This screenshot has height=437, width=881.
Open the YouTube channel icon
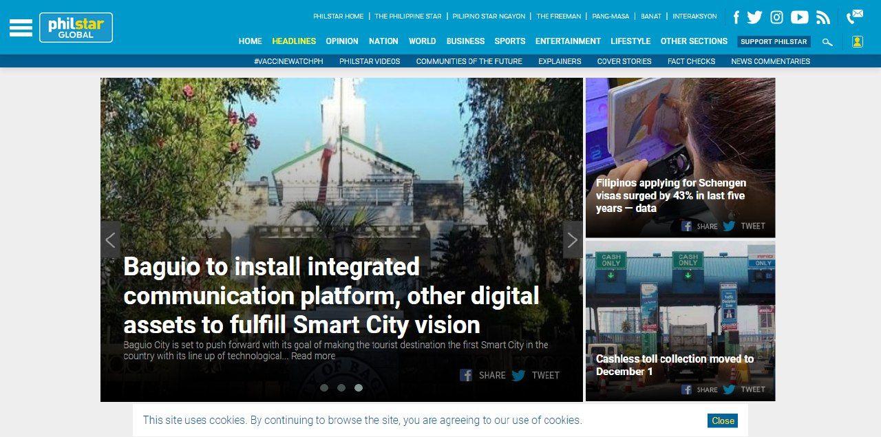tap(799, 17)
